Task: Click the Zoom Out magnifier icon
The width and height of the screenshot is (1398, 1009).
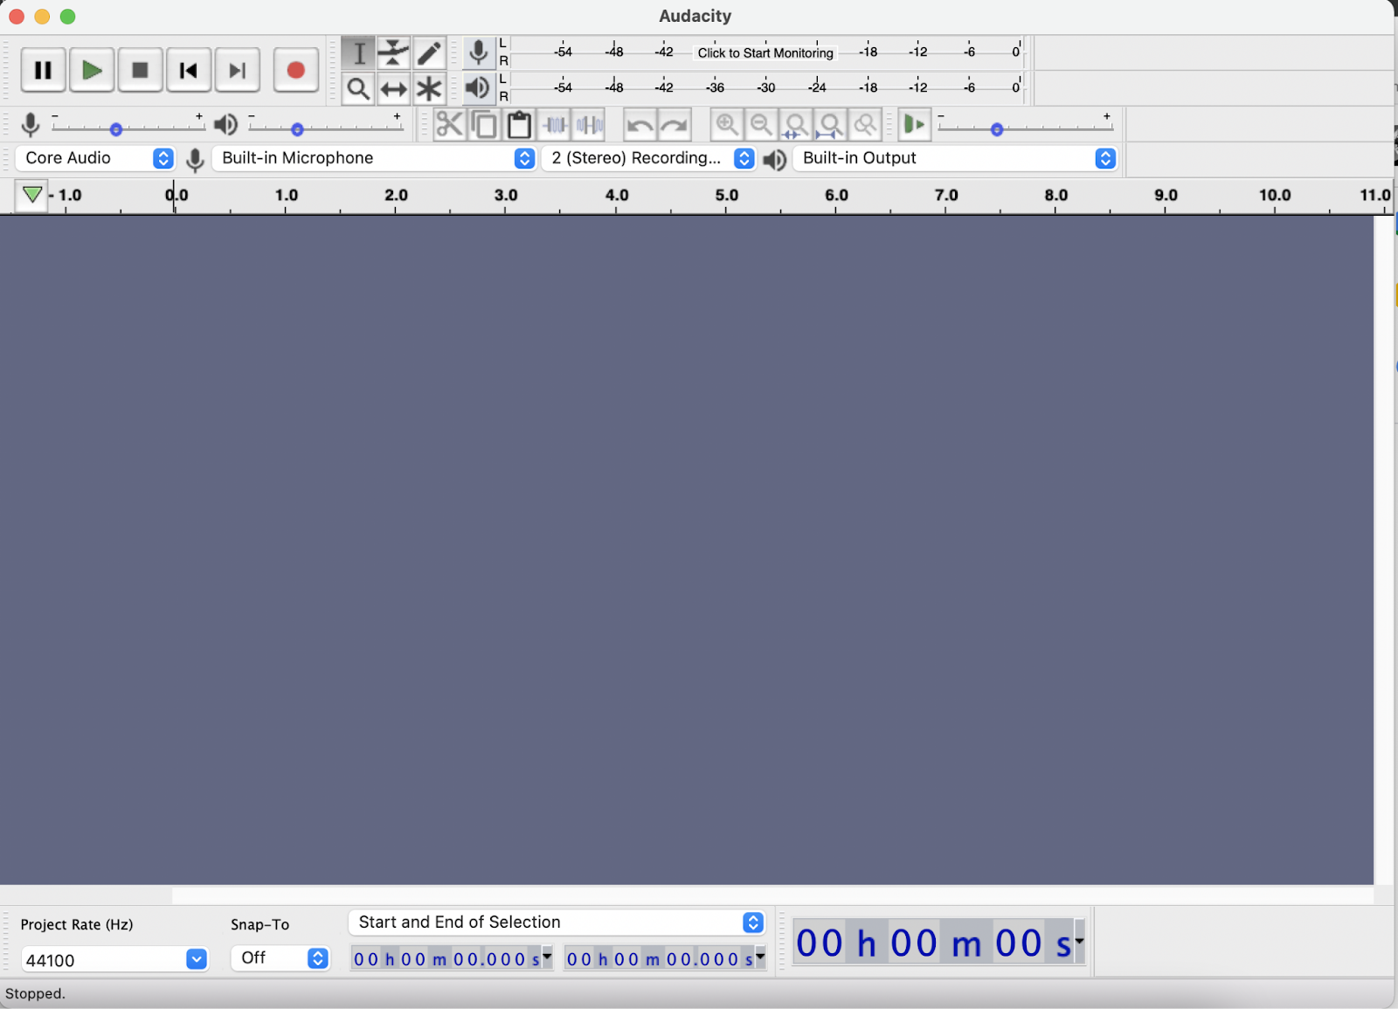Action: 761,125
